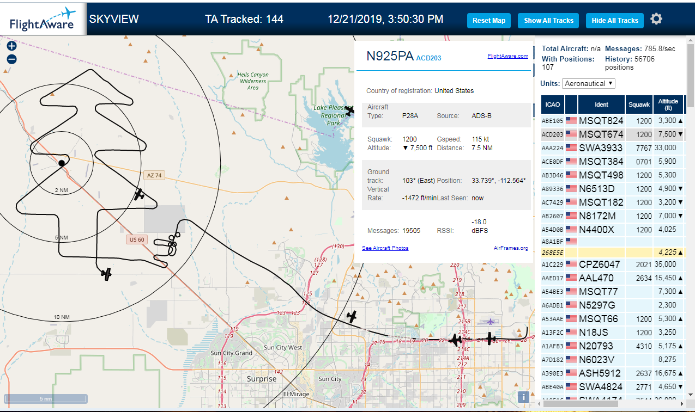
Task: Sort the table by Altitude (ft) column
Action: 668,104
